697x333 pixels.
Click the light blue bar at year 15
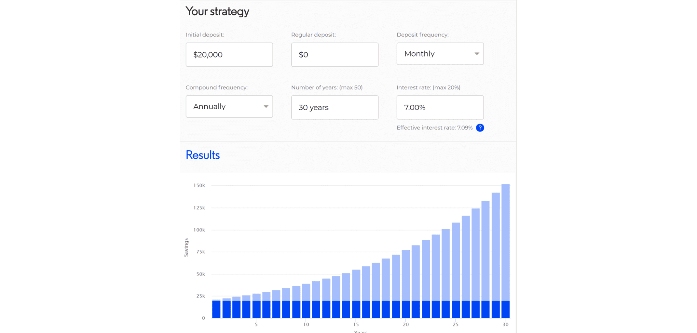coord(356,285)
